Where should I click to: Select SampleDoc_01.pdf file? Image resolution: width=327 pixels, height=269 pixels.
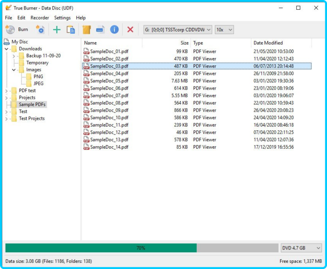point(109,51)
